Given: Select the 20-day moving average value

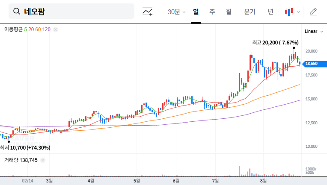Looking at the screenshot, I should coord(31,29).
